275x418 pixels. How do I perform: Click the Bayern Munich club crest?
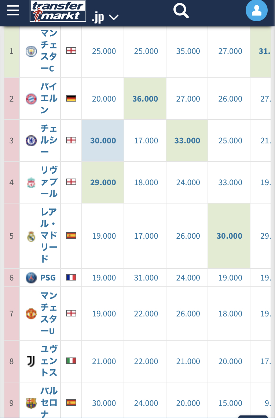[31, 99]
